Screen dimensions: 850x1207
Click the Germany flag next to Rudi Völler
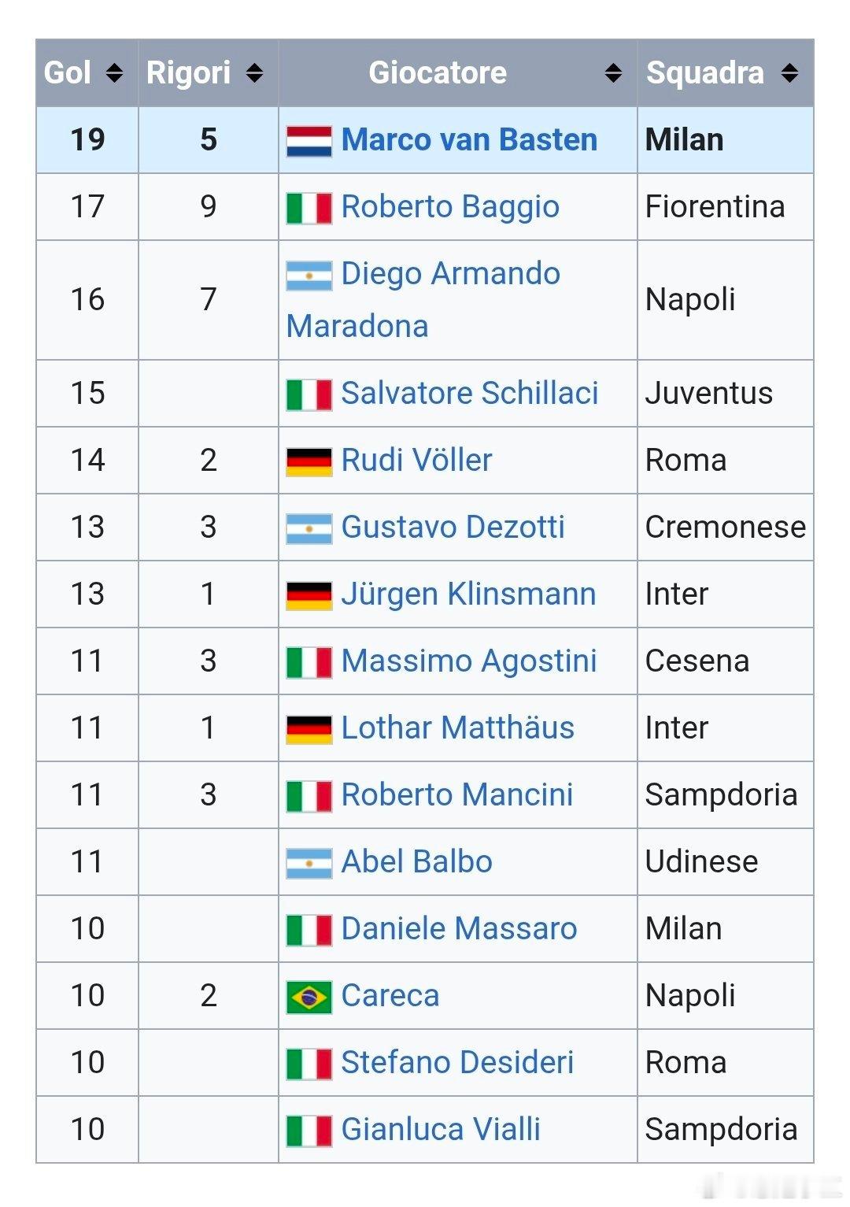click(309, 462)
